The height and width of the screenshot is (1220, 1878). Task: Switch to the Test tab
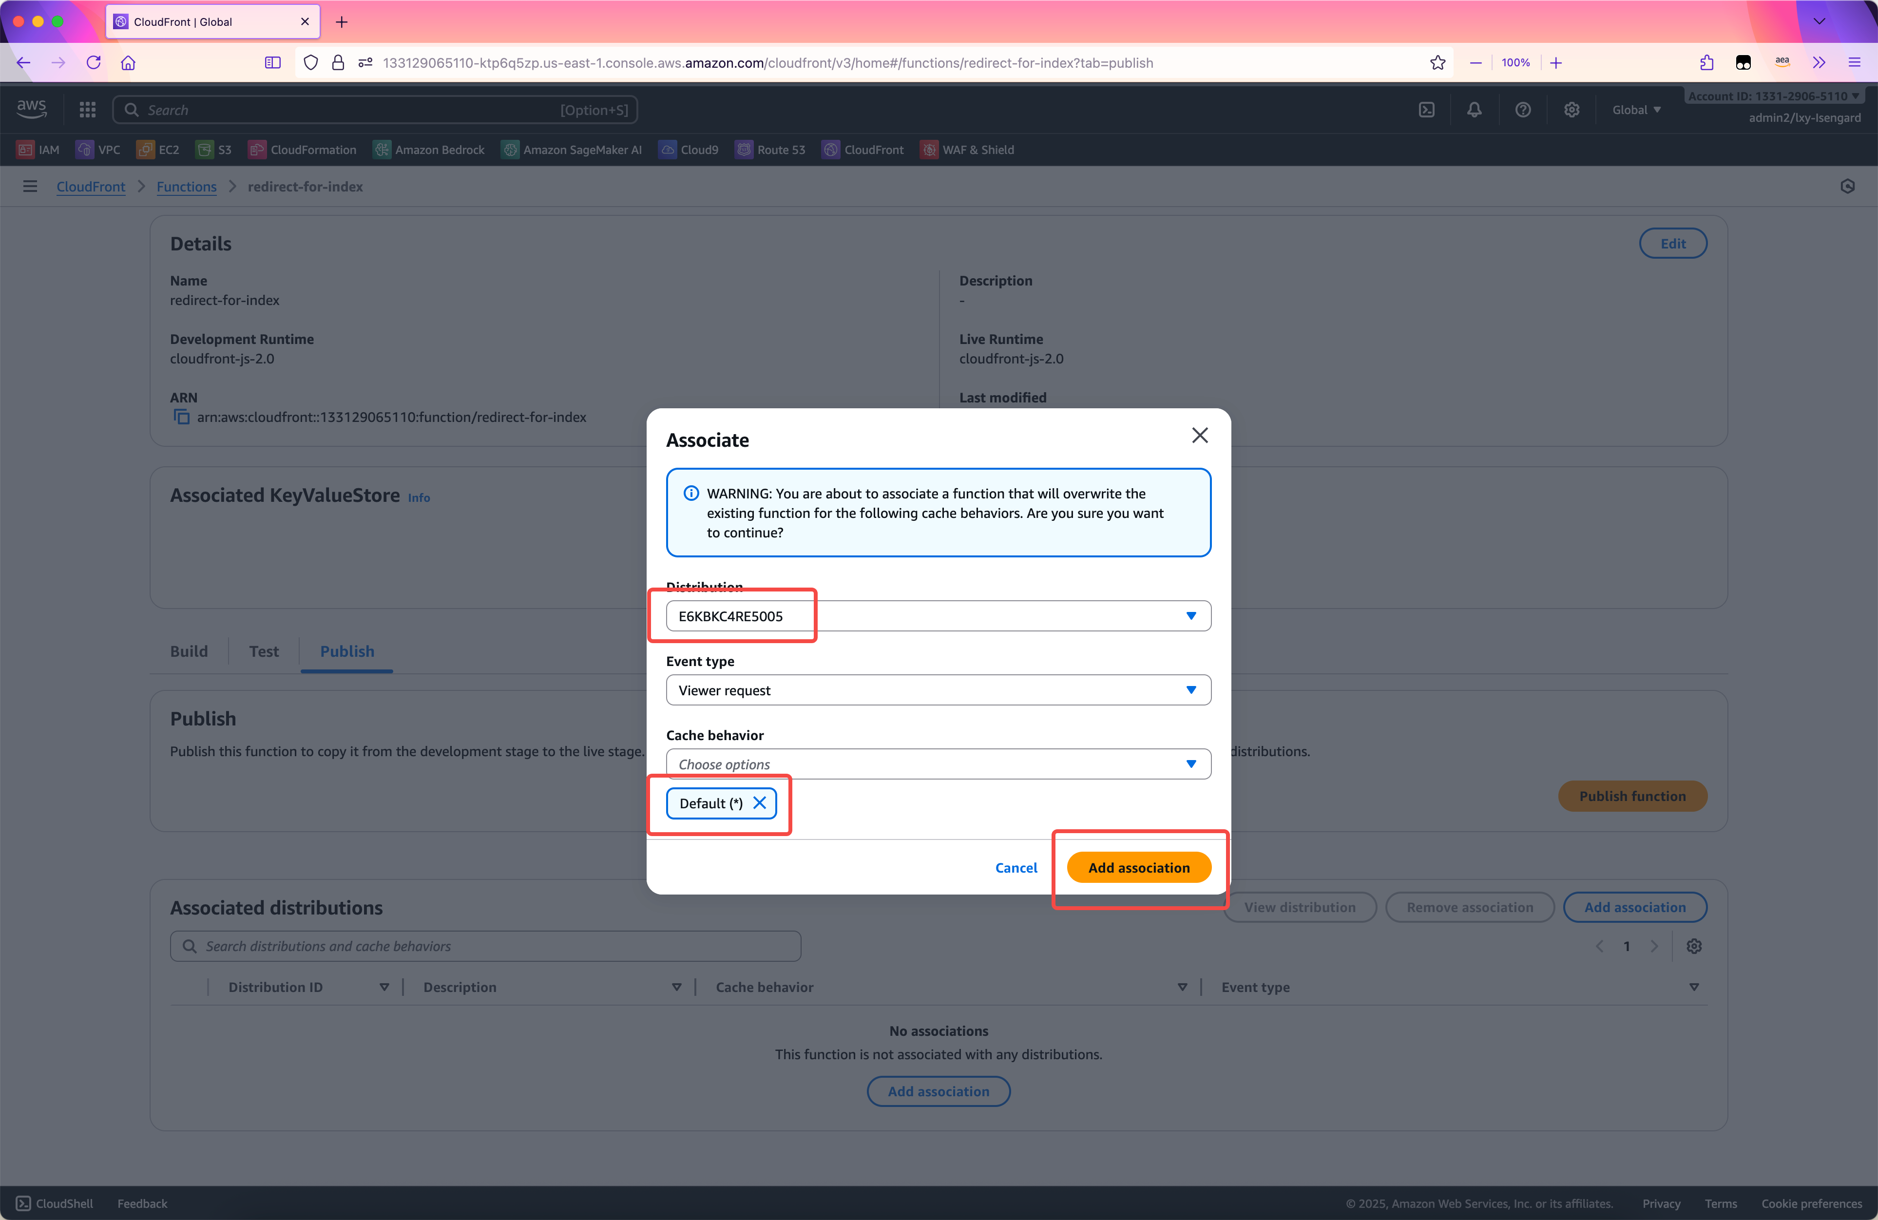click(x=264, y=651)
